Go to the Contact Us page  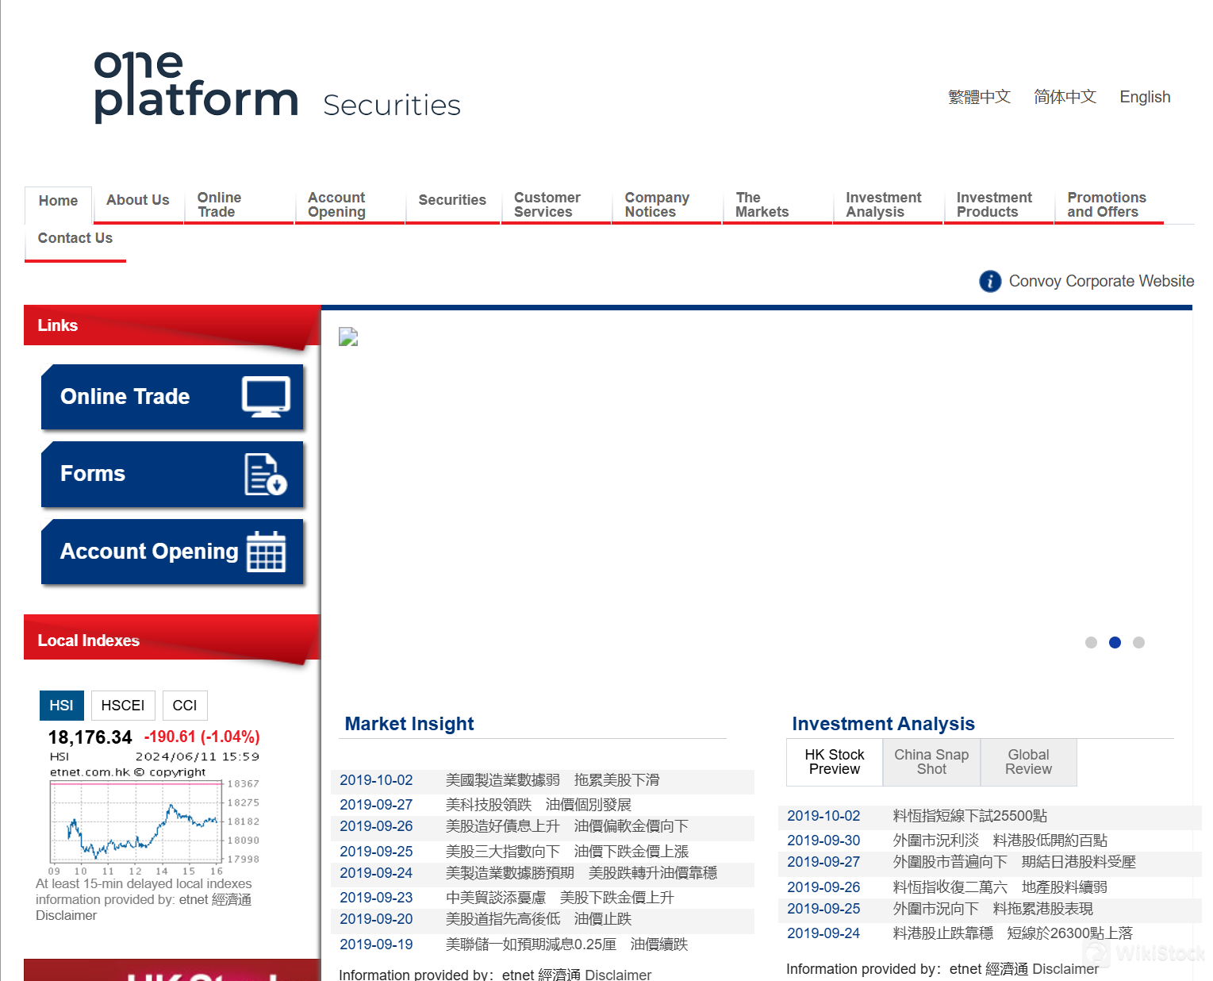75,238
